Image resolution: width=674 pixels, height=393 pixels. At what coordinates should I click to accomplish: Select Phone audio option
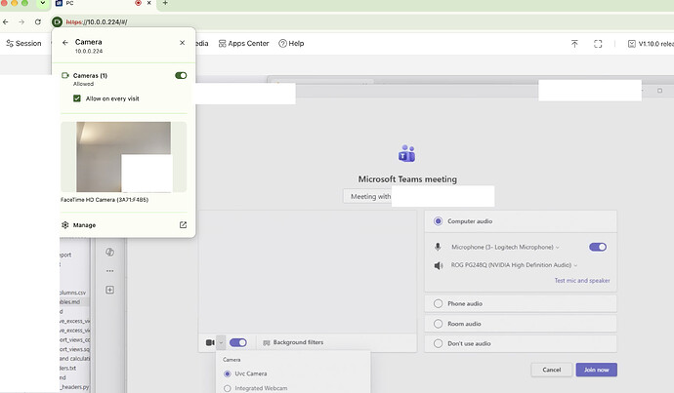pos(438,303)
